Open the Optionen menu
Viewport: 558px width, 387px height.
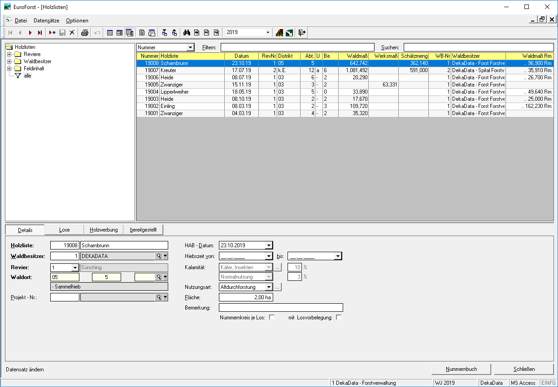pos(77,21)
